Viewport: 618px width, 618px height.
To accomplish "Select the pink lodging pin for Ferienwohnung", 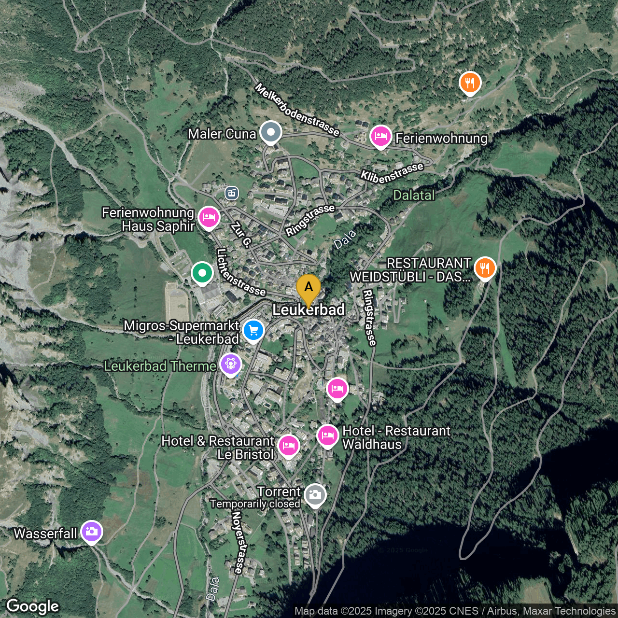I will point(381,137).
